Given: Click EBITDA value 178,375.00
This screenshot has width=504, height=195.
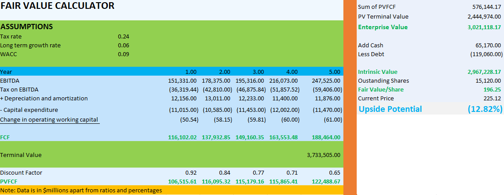Looking at the screenshot, I should click(217, 80).
